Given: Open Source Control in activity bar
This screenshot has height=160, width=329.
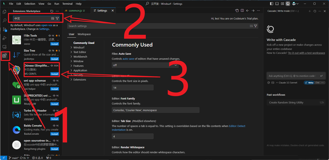Looking at the screenshot, I should point(5,29).
